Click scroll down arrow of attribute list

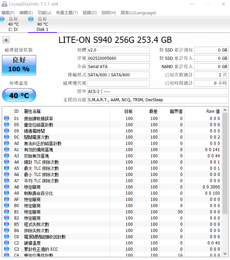click(x=225, y=254)
